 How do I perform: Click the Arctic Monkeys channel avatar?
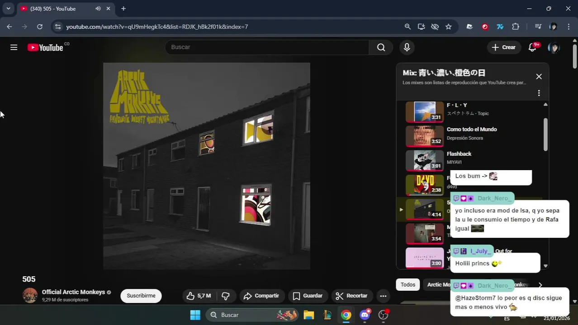[30, 295]
